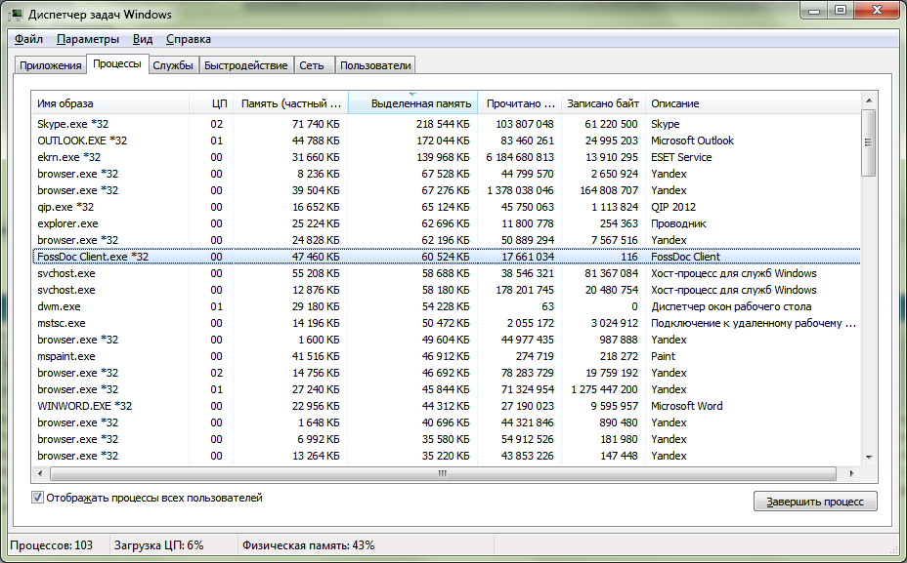
Task: Select the FossDoc Client.exe *32 process
Action: click(446, 257)
